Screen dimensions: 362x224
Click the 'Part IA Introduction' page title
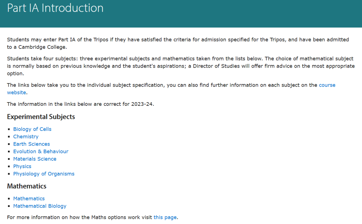[55, 8]
